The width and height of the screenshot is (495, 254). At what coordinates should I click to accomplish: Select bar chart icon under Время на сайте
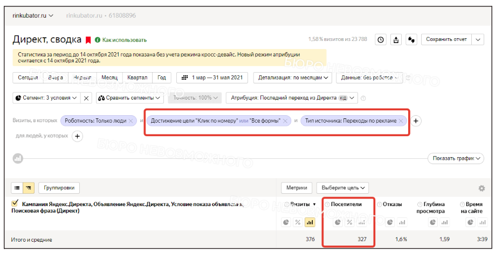483,222
